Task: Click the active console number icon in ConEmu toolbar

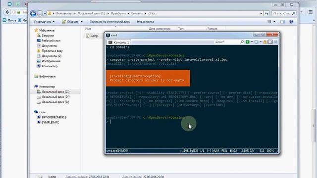Action: 257,42
